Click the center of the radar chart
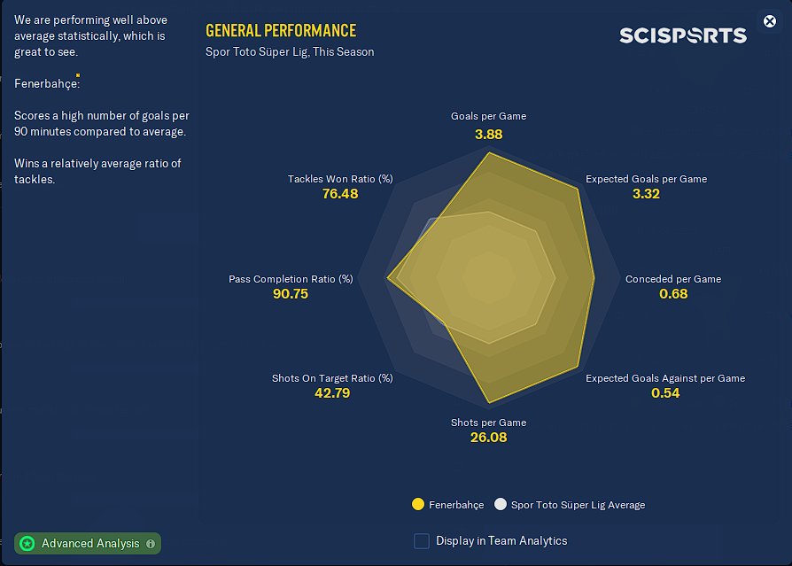Screen dimensions: 792x566 click(x=489, y=278)
